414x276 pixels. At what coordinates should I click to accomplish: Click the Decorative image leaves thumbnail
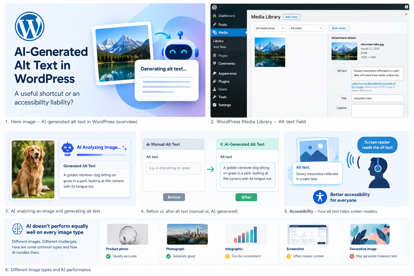click(370, 234)
